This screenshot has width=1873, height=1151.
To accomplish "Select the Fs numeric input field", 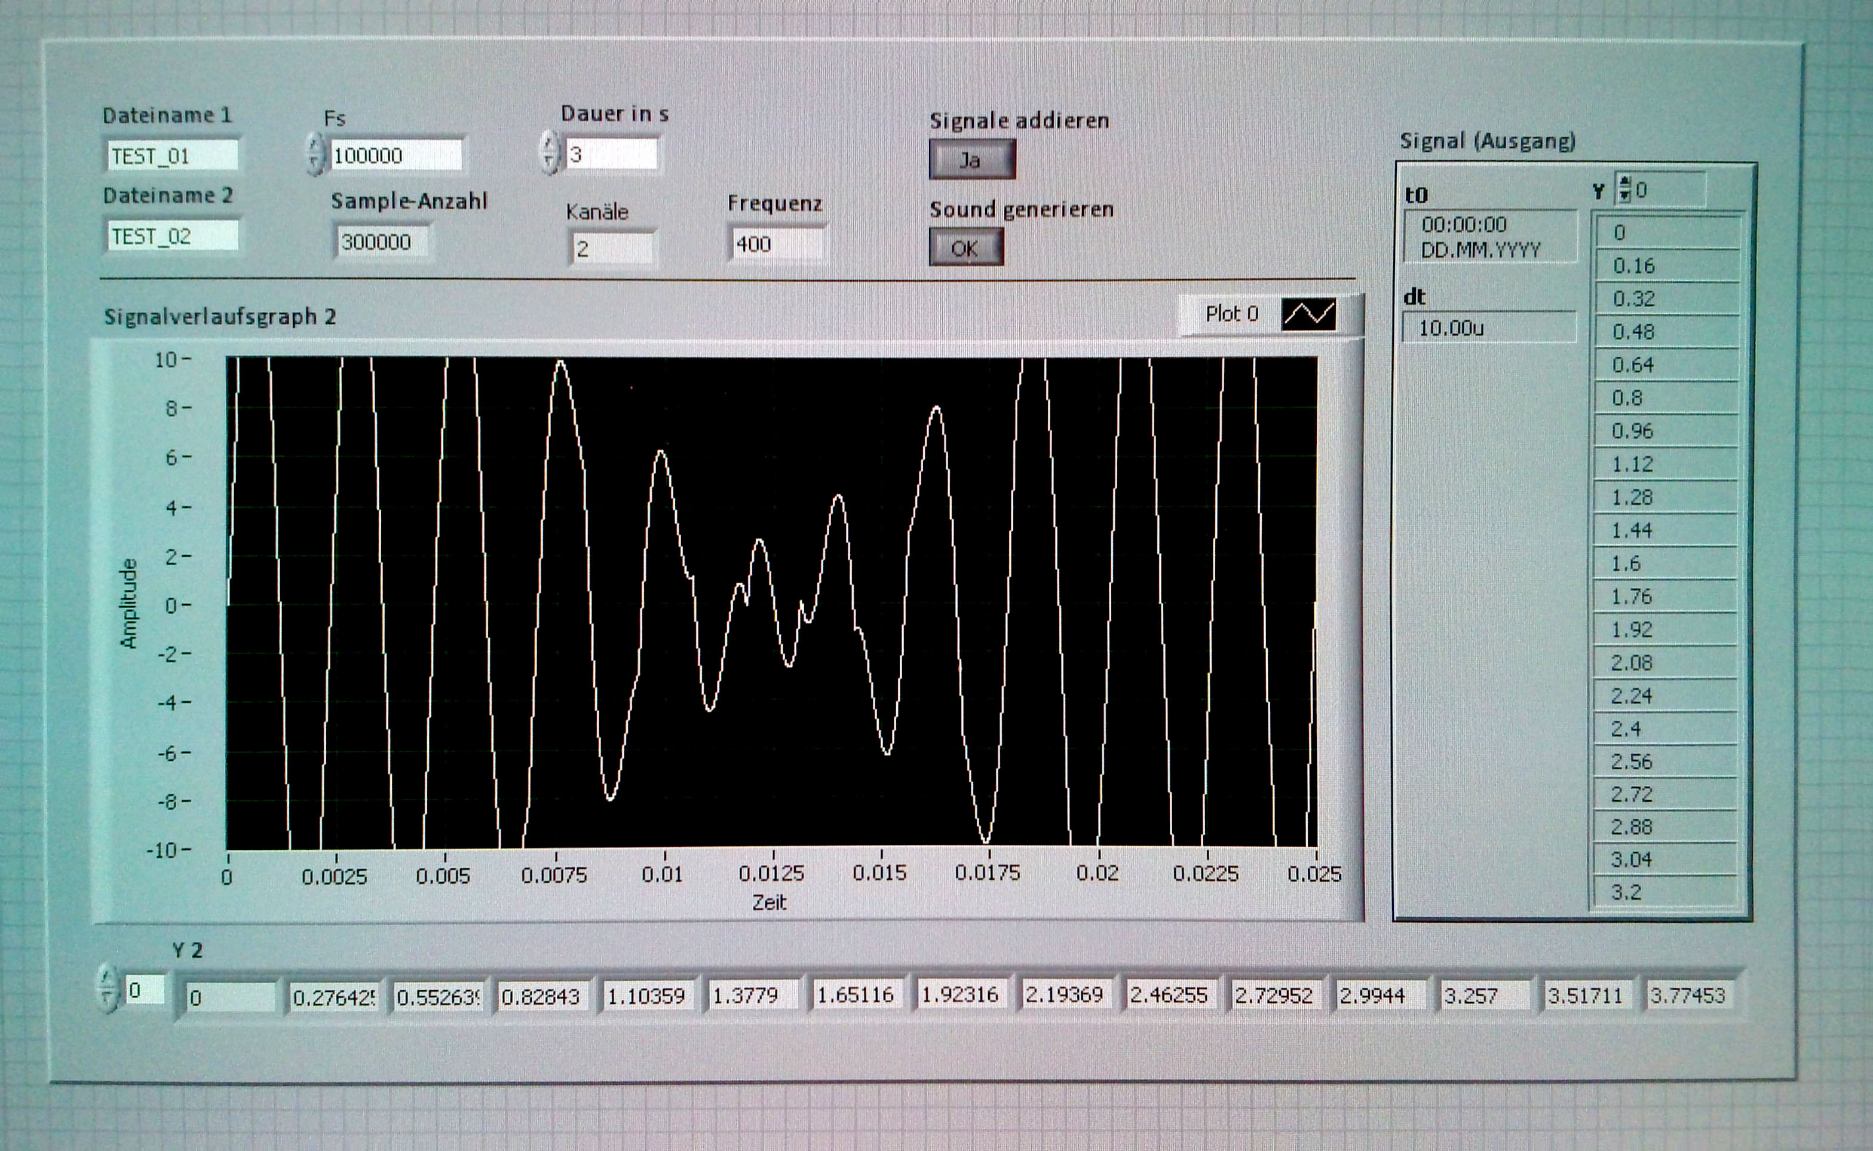I will point(396,155).
